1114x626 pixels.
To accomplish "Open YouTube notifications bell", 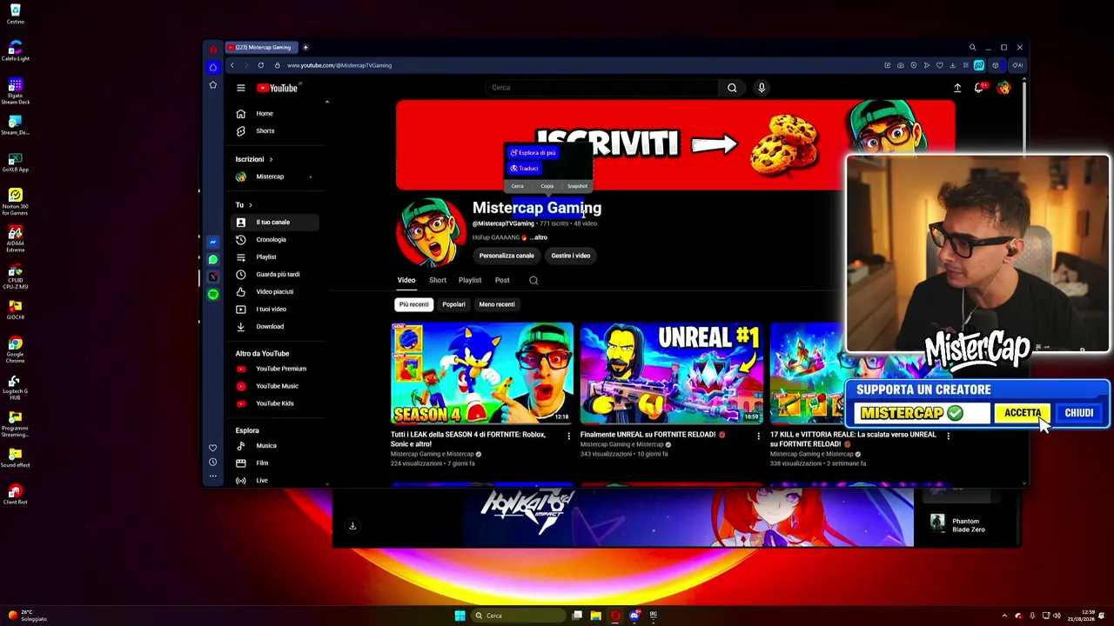I will 979,88.
